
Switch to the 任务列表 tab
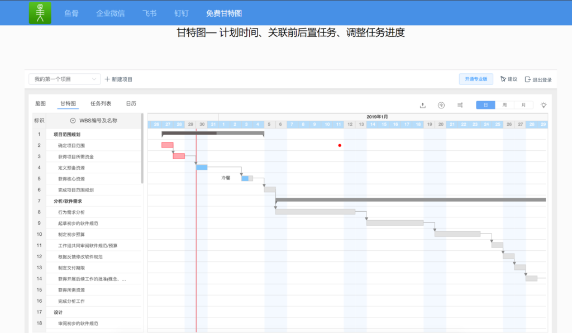(x=101, y=103)
